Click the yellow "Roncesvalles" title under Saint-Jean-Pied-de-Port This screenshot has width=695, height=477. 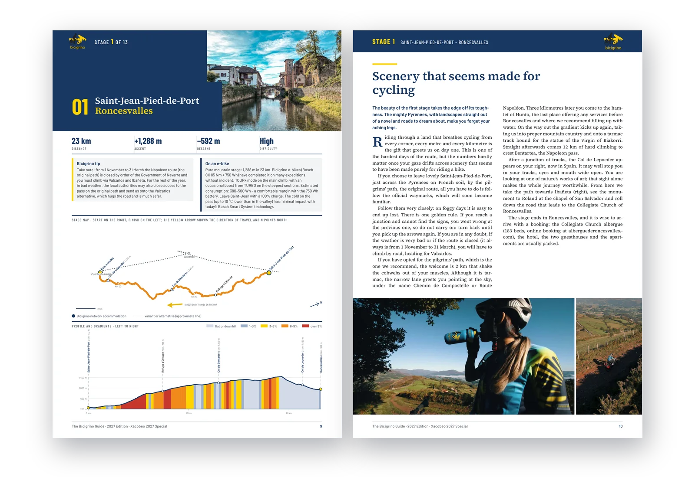coord(124,111)
